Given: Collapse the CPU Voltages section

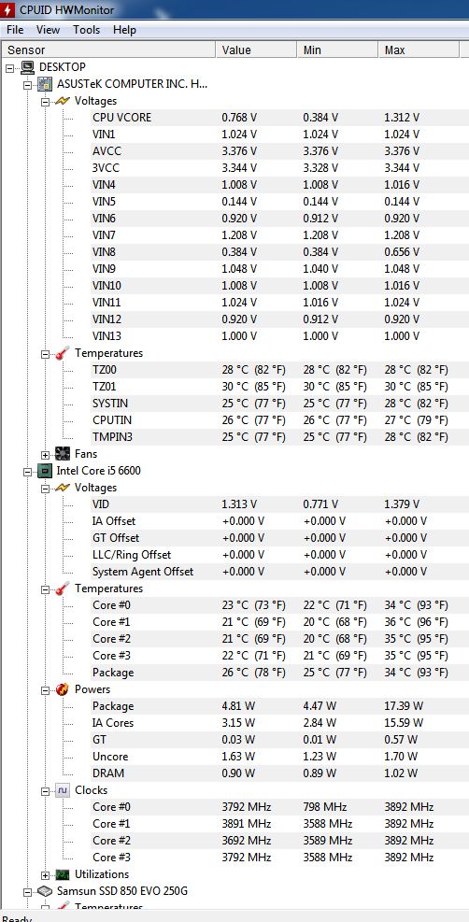Looking at the screenshot, I should (45, 489).
